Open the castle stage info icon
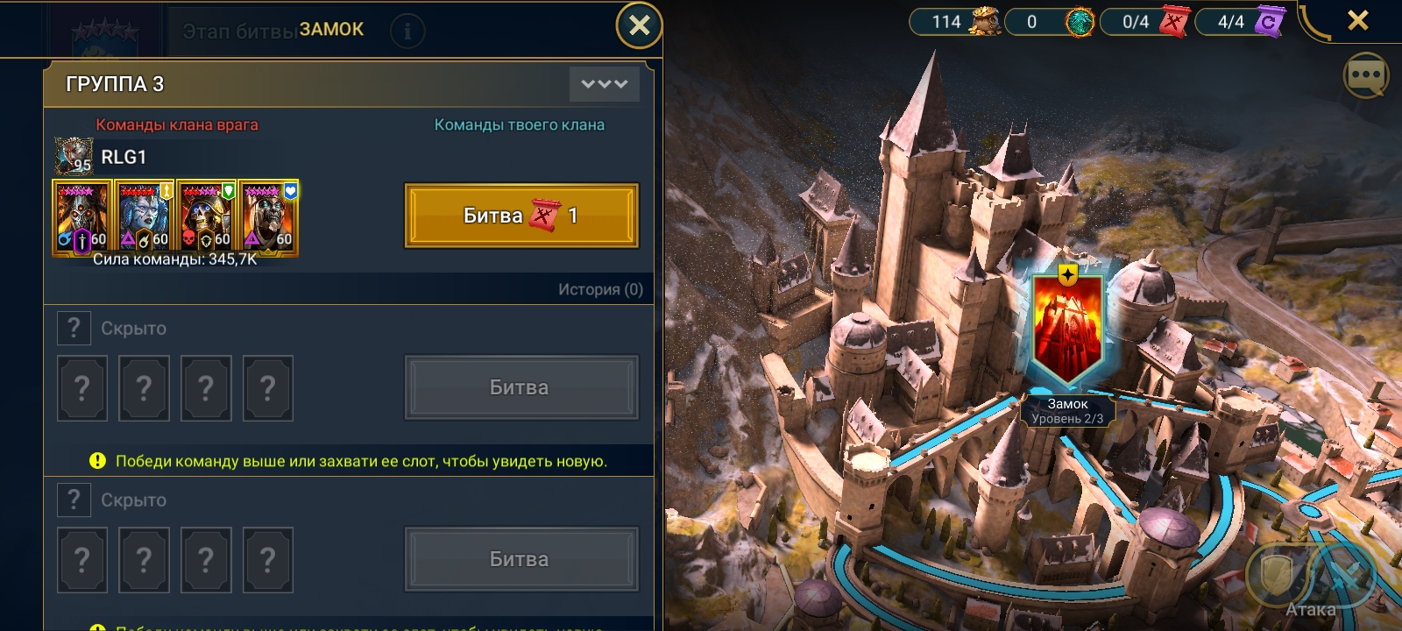The height and width of the screenshot is (631, 1402). (407, 32)
